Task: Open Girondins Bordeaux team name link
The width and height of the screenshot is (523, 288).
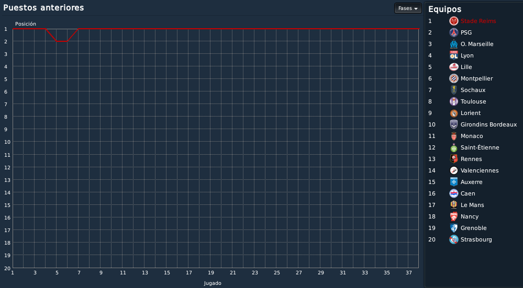Action: pyautogui.click(x=488, y=124)
